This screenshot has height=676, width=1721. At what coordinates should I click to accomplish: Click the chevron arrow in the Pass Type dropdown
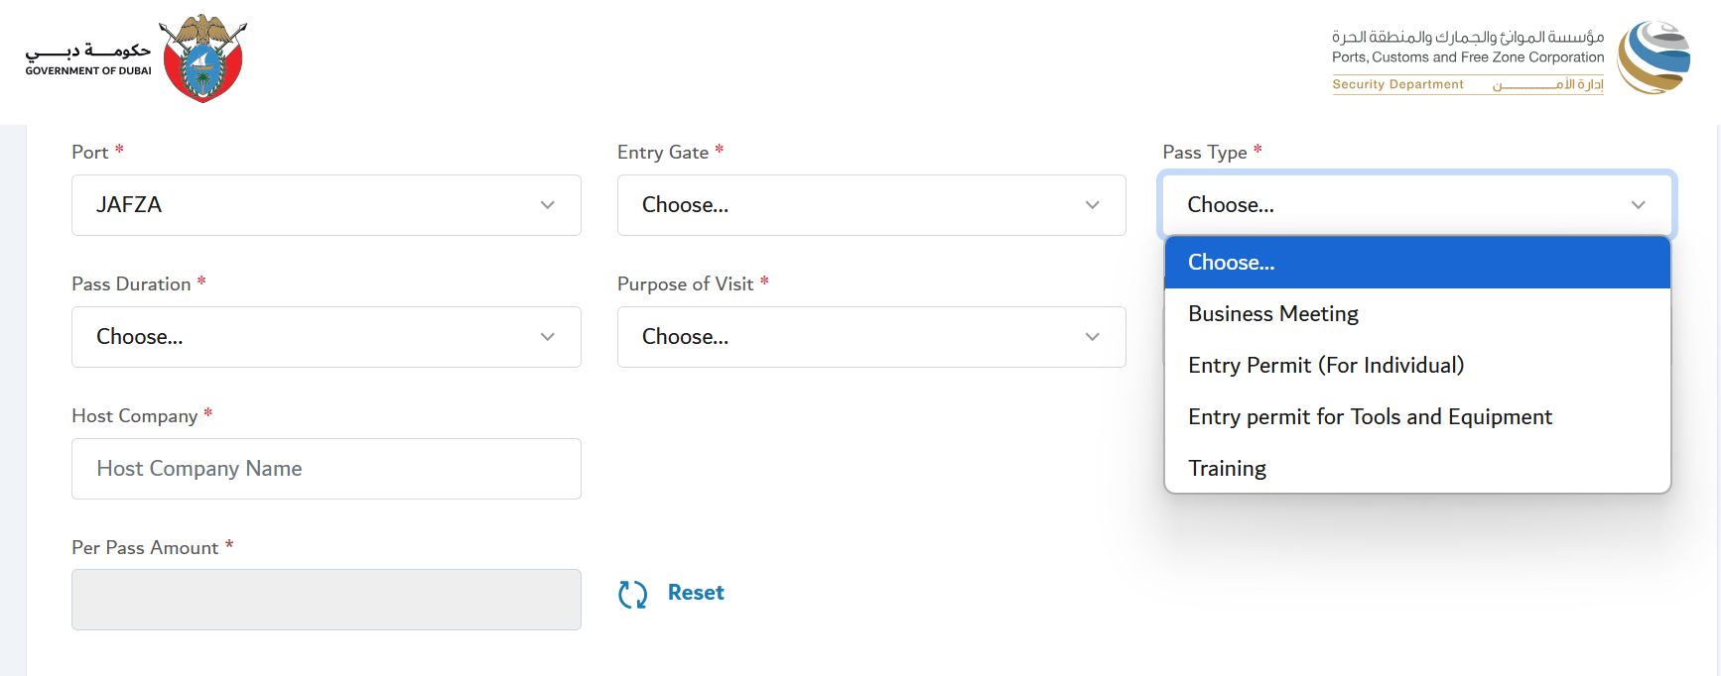coord(1638,205)
